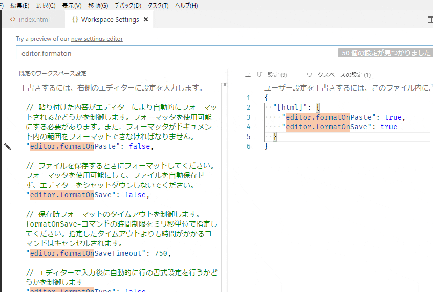Viewport: 433px width, 292px height.
Task: Open the ヘルプ(H) menu
Action: 186,6
